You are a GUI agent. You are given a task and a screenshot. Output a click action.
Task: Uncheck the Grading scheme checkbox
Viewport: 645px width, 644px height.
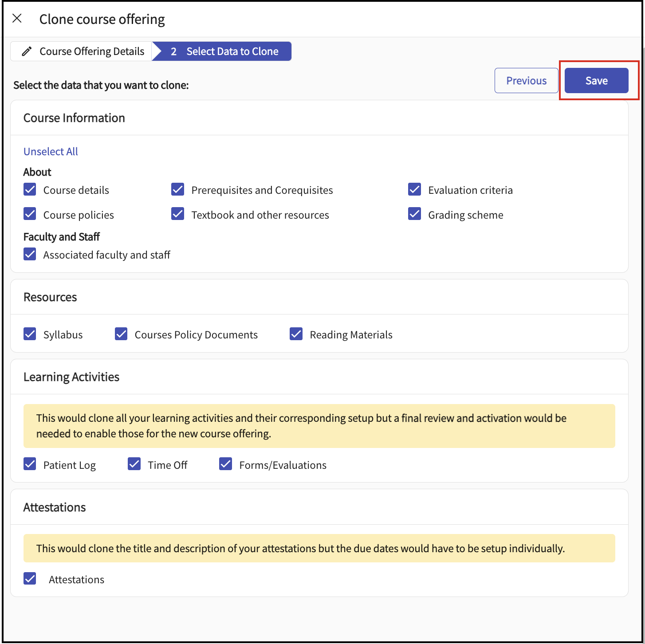point(415,214)
